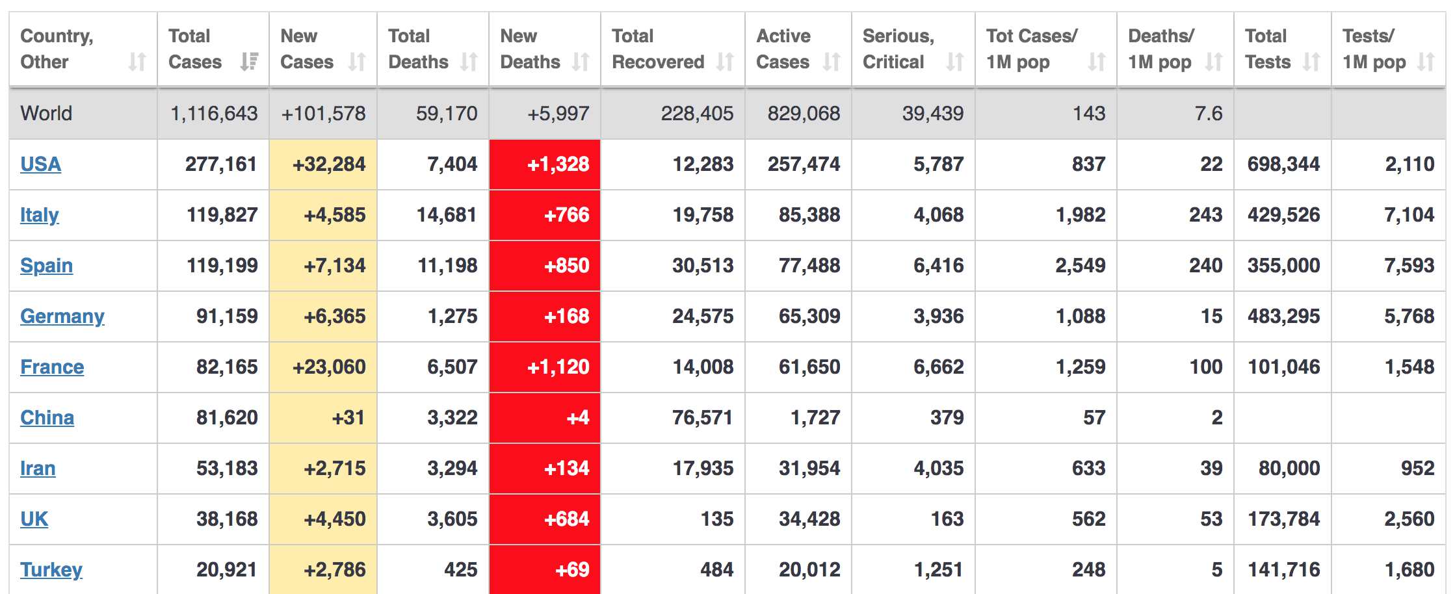Click sort arrows icon in Country, Other header
This screenshot has height=594, width=1455.
point(137,62)
